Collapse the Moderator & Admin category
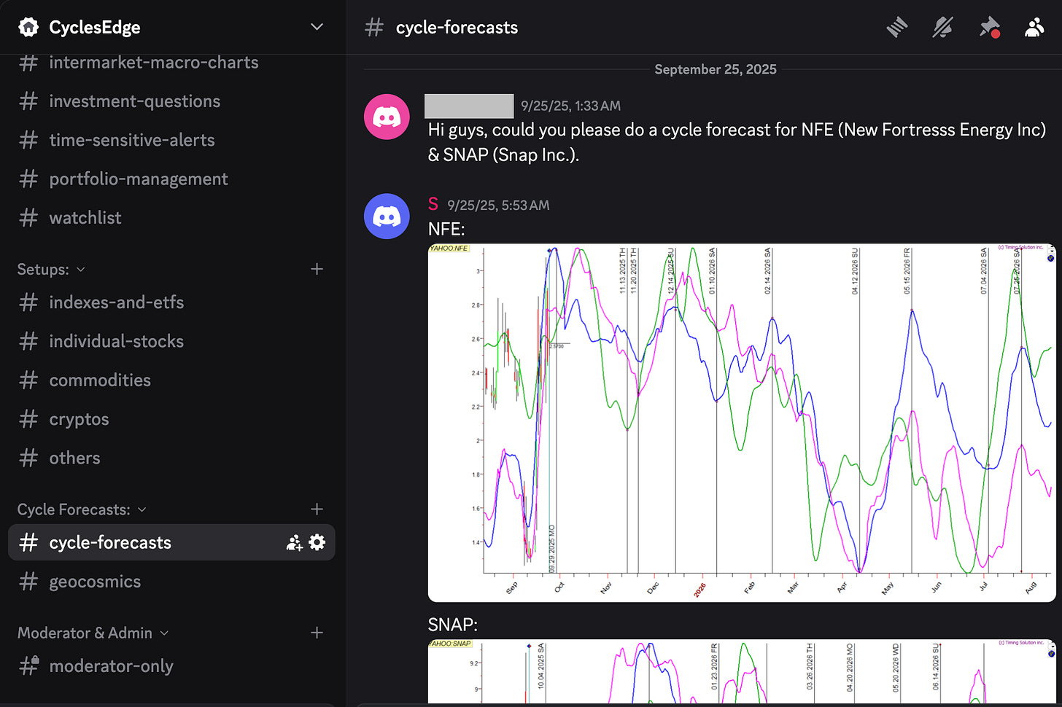This screenshot has width=1062, height=707. [164, 633]
